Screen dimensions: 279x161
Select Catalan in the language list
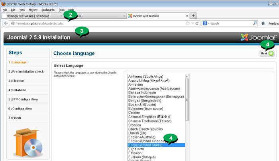point(156,113)
